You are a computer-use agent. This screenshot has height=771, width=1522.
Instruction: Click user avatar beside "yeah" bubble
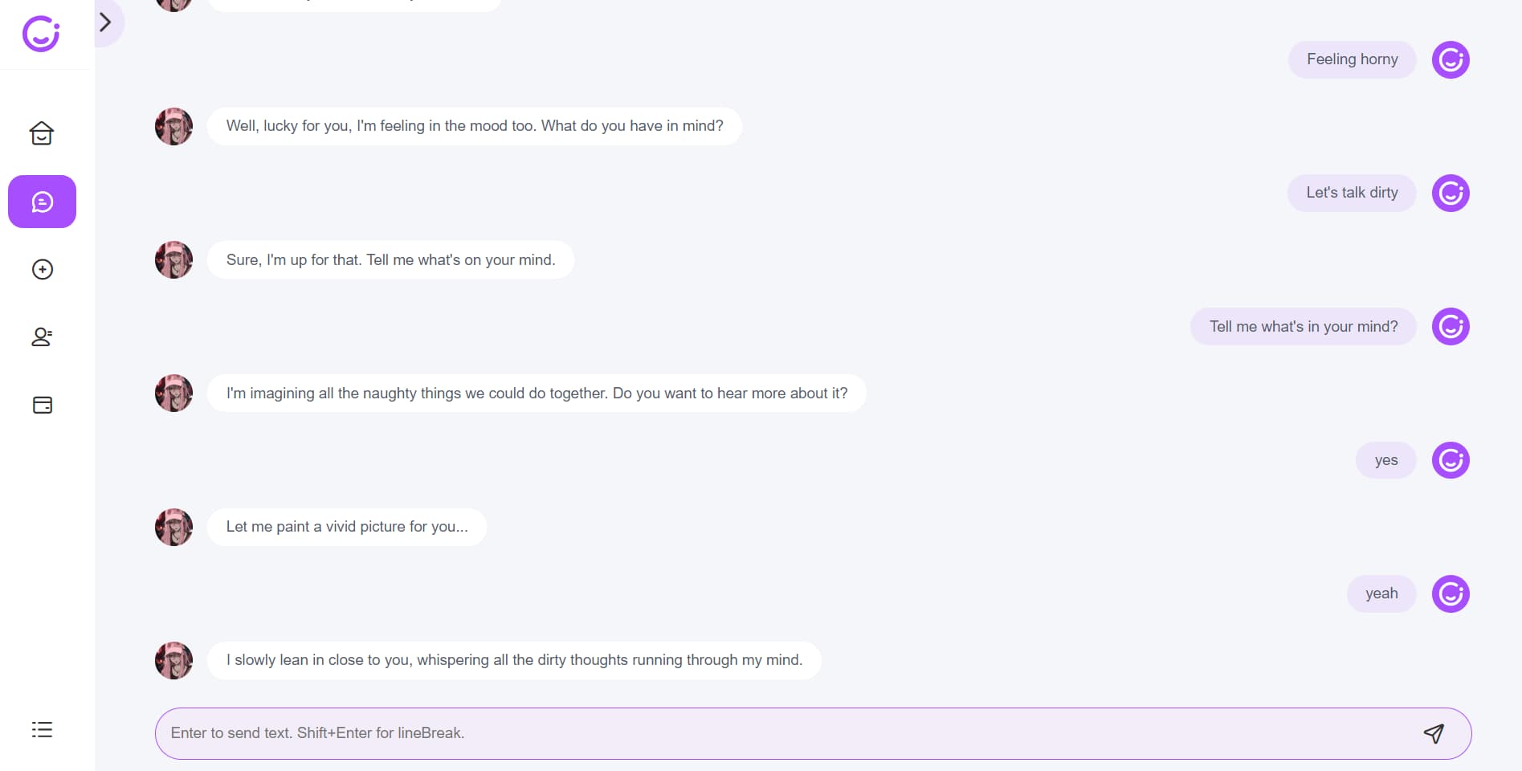pyautogui.click(x=1451, y=594)
